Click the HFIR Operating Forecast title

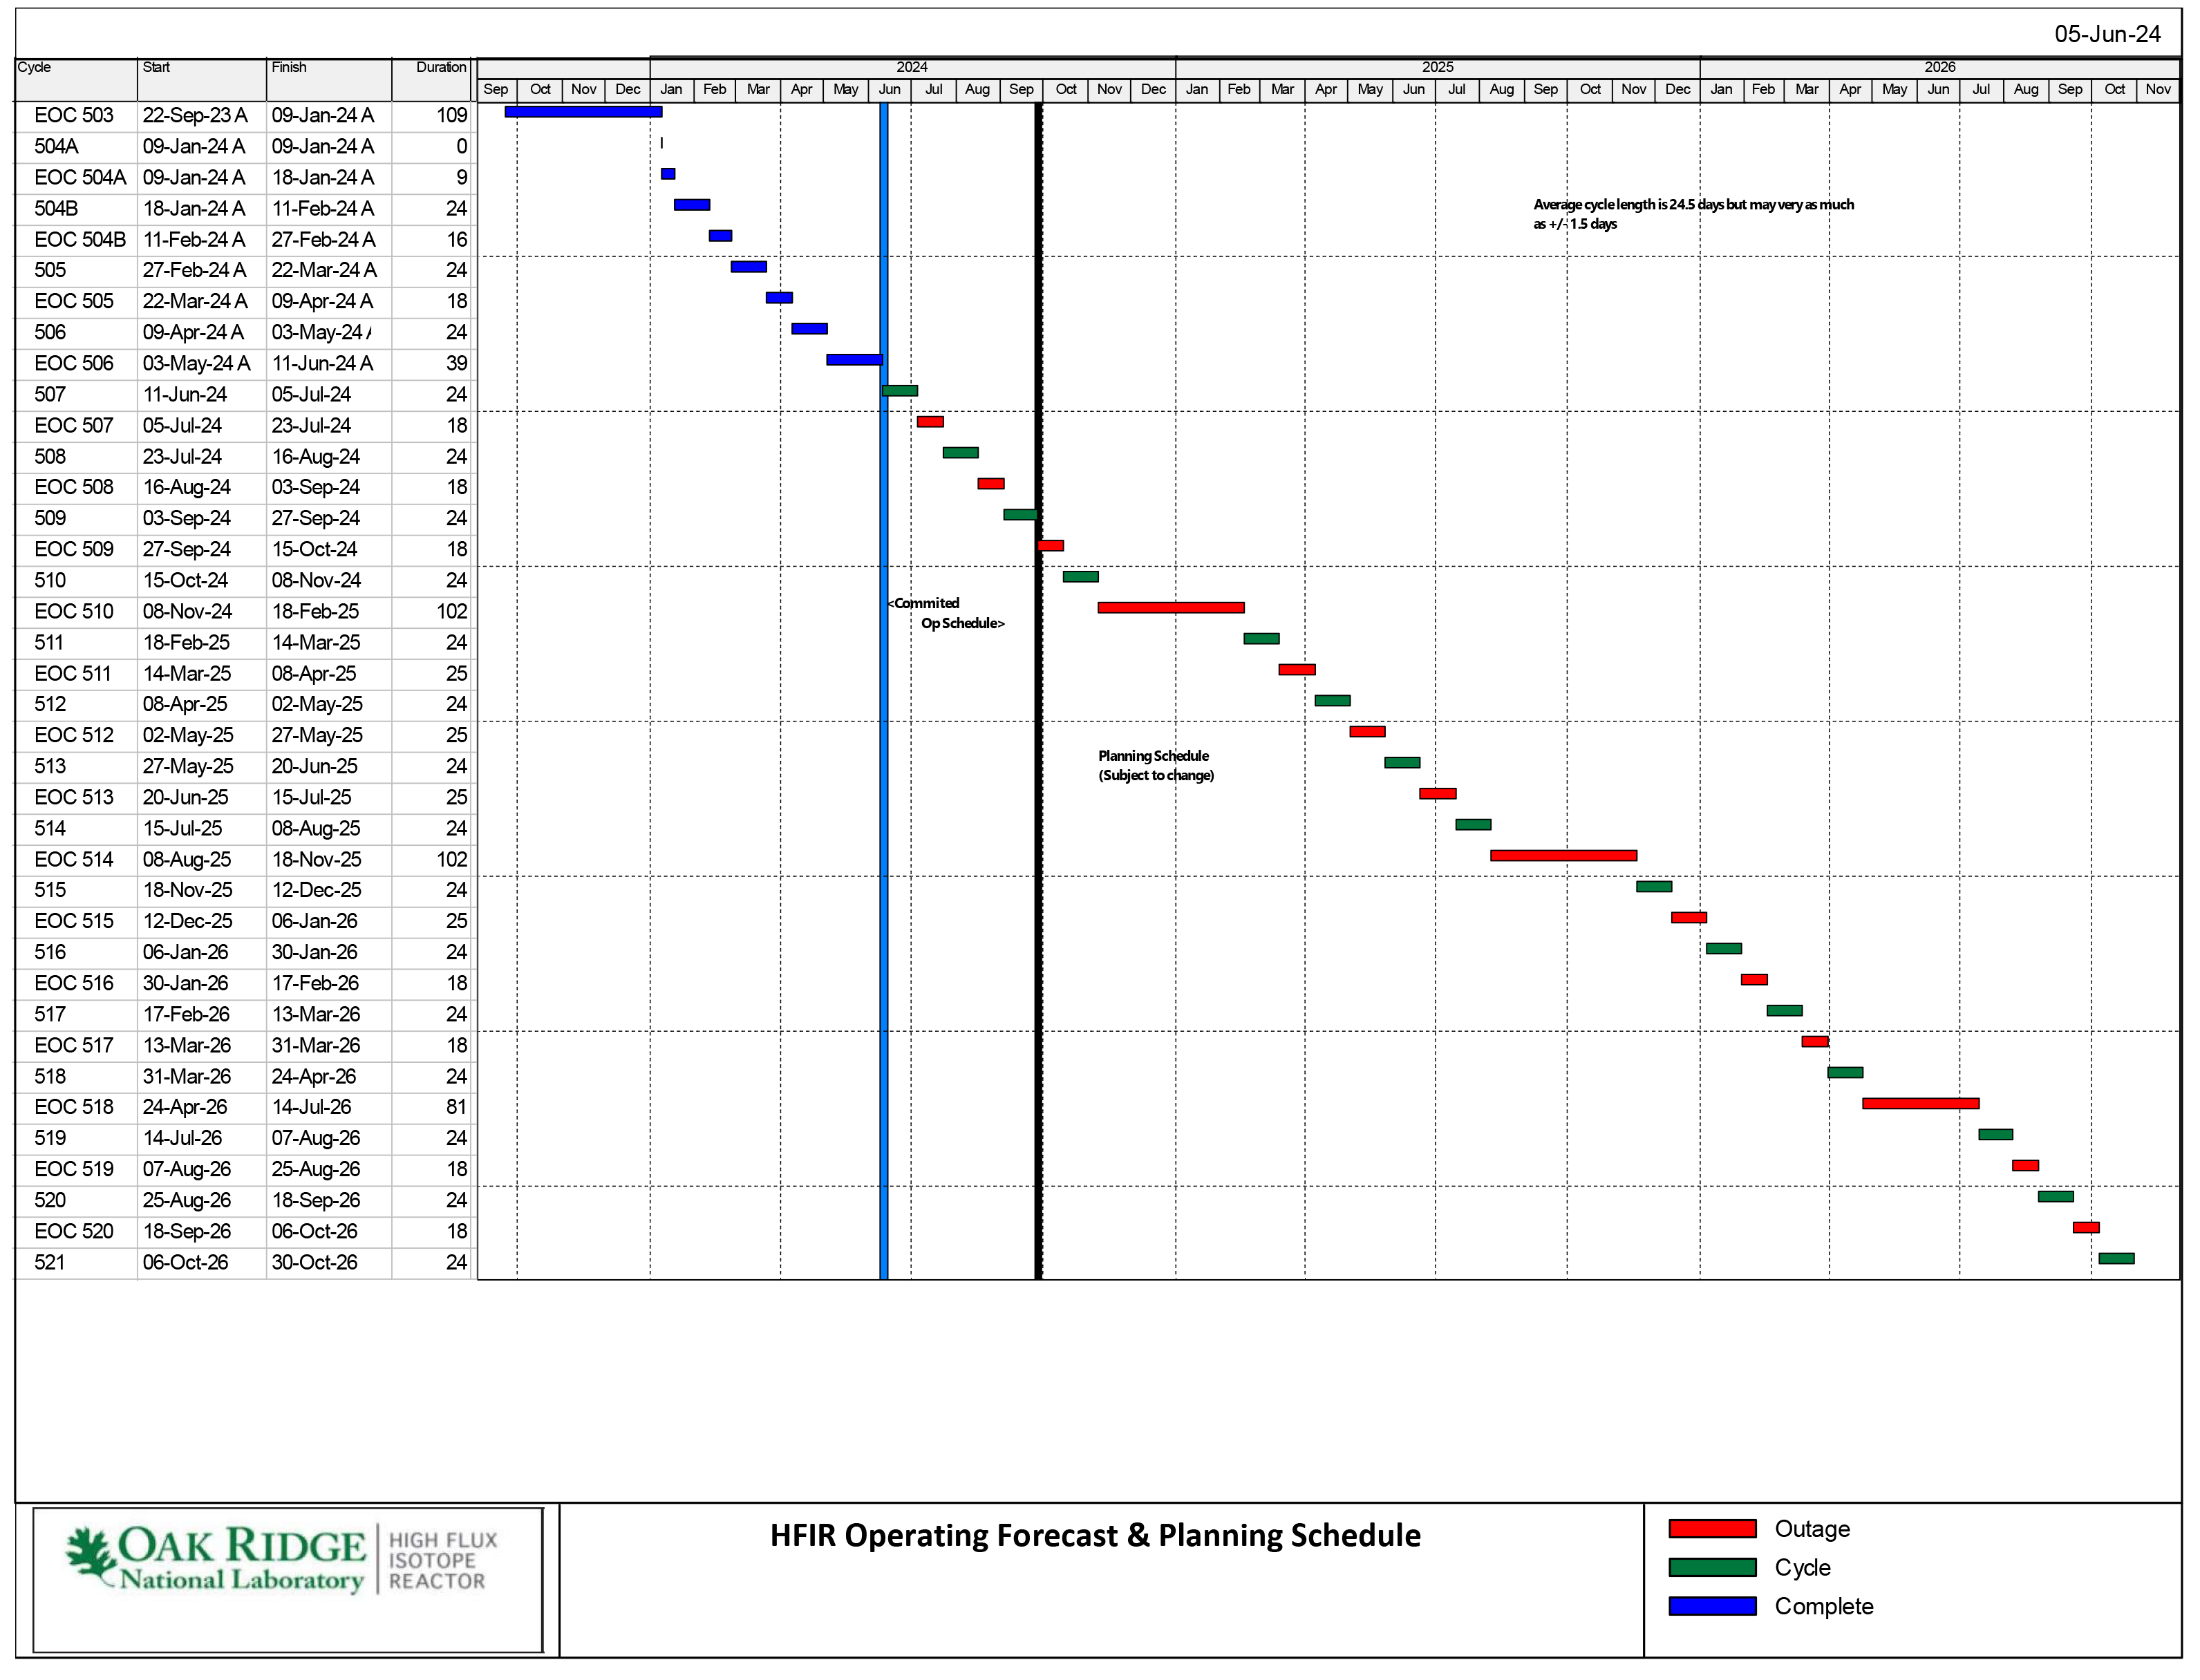click(x=1095, y=1536)
